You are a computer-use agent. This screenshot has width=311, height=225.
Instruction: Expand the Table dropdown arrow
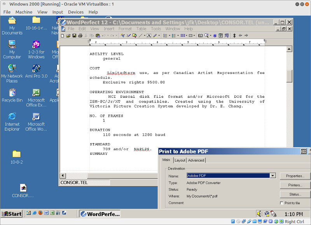194,36
